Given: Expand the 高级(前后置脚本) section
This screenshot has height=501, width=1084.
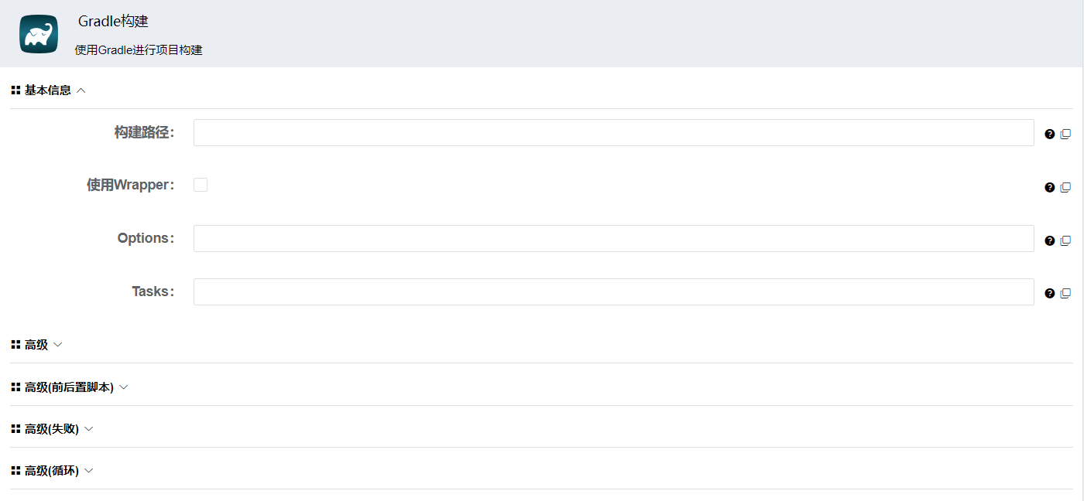Looking at the screenshot, I should click(x=124, y=387).
